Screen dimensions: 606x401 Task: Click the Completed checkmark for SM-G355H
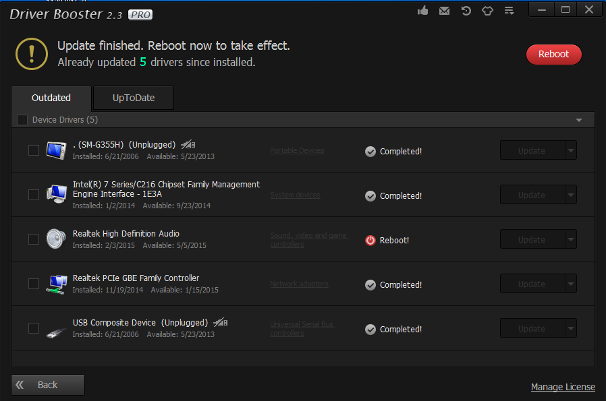(370, 152)
